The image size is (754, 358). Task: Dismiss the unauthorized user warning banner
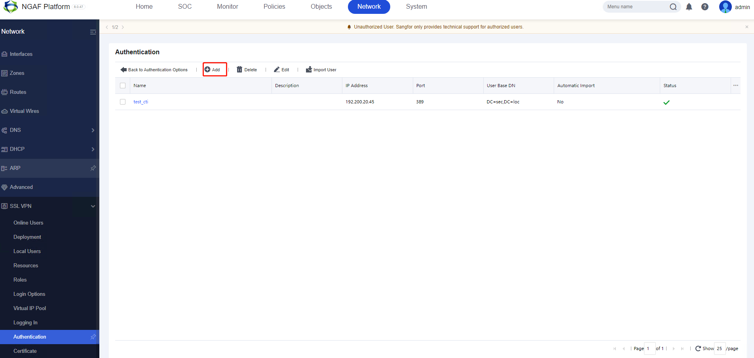tap(747, 27)
